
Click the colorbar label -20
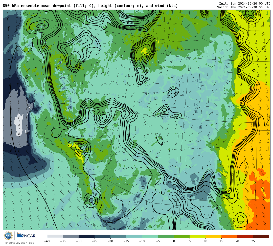click(110, 241)
